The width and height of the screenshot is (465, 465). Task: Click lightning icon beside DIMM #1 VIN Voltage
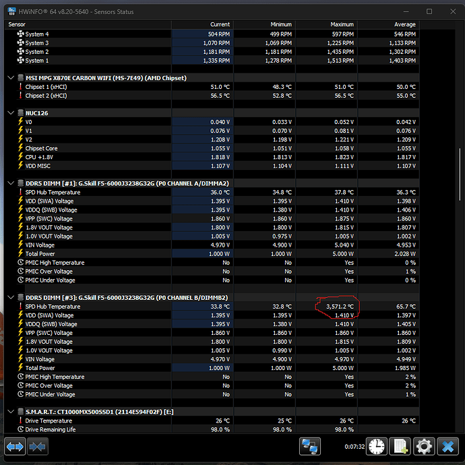(x=20, y=245)
